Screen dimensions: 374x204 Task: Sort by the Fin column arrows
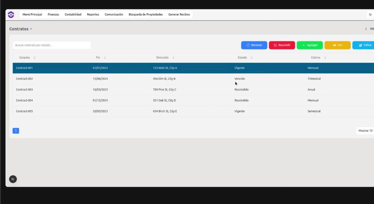(105, 58)
